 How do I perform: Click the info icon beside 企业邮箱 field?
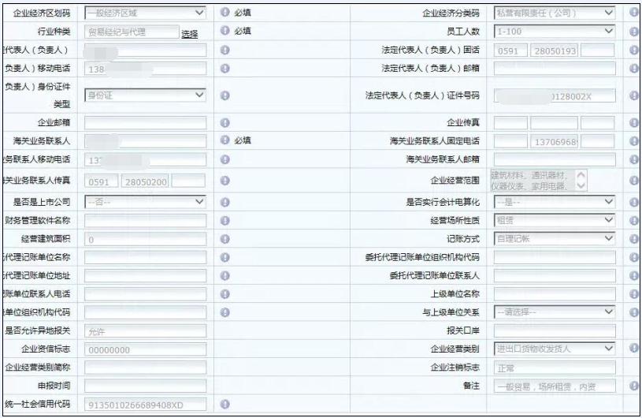[225, 123]
